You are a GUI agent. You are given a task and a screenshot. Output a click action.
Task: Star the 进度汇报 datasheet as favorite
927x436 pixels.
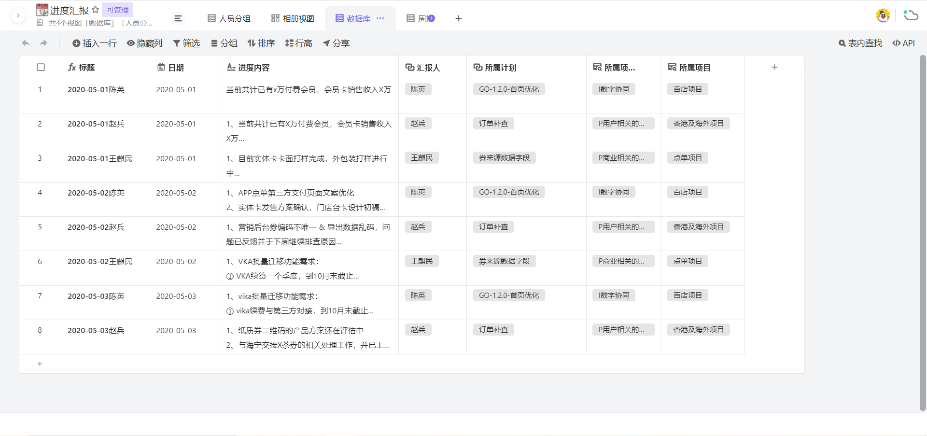[x=95, y=10]
